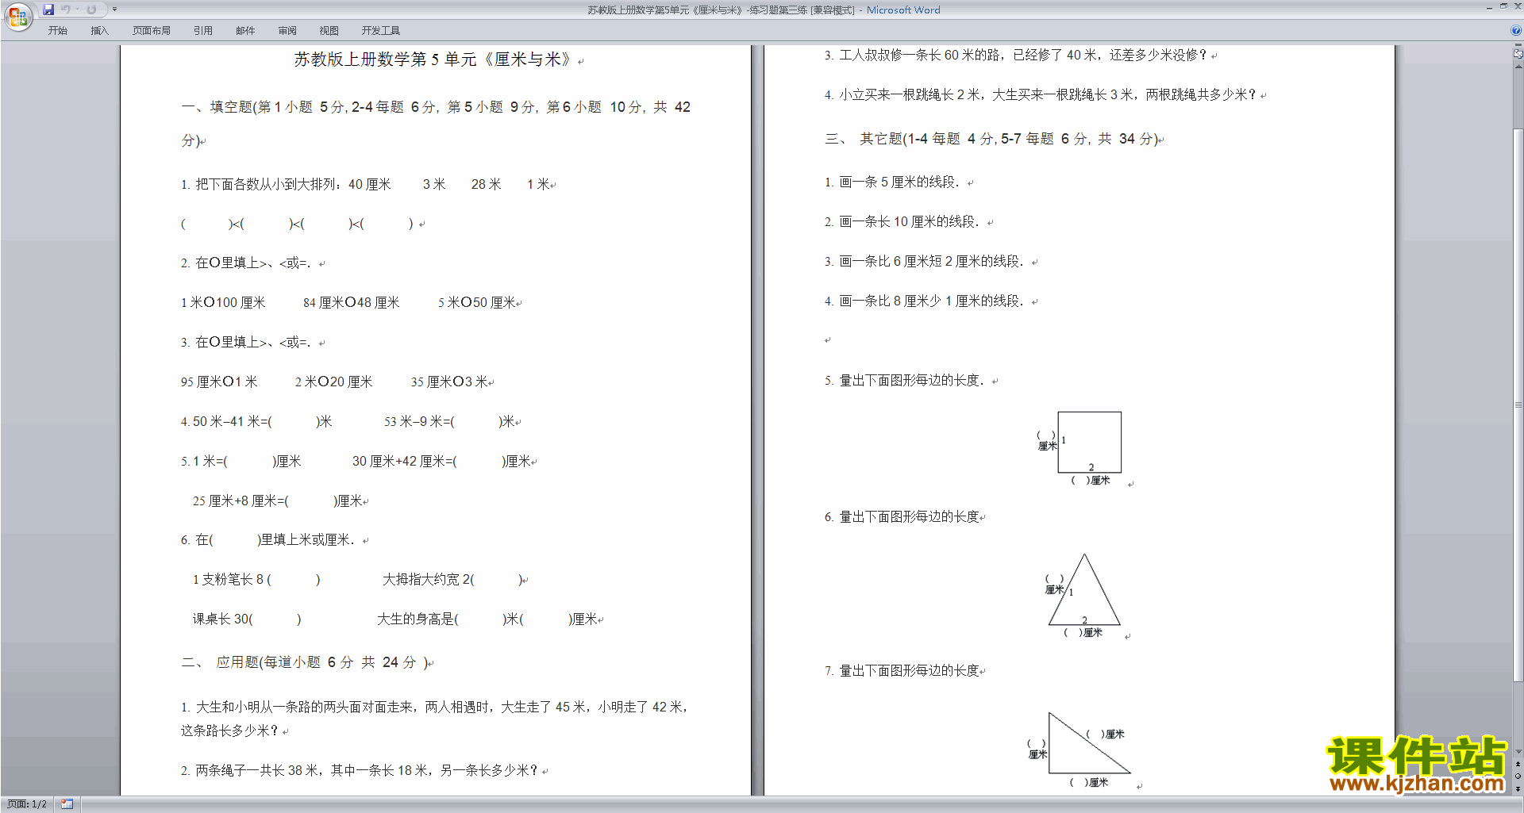Click the text 5米O50厘米
Screen dimensions: 1524x813
[x=477, y=303]
